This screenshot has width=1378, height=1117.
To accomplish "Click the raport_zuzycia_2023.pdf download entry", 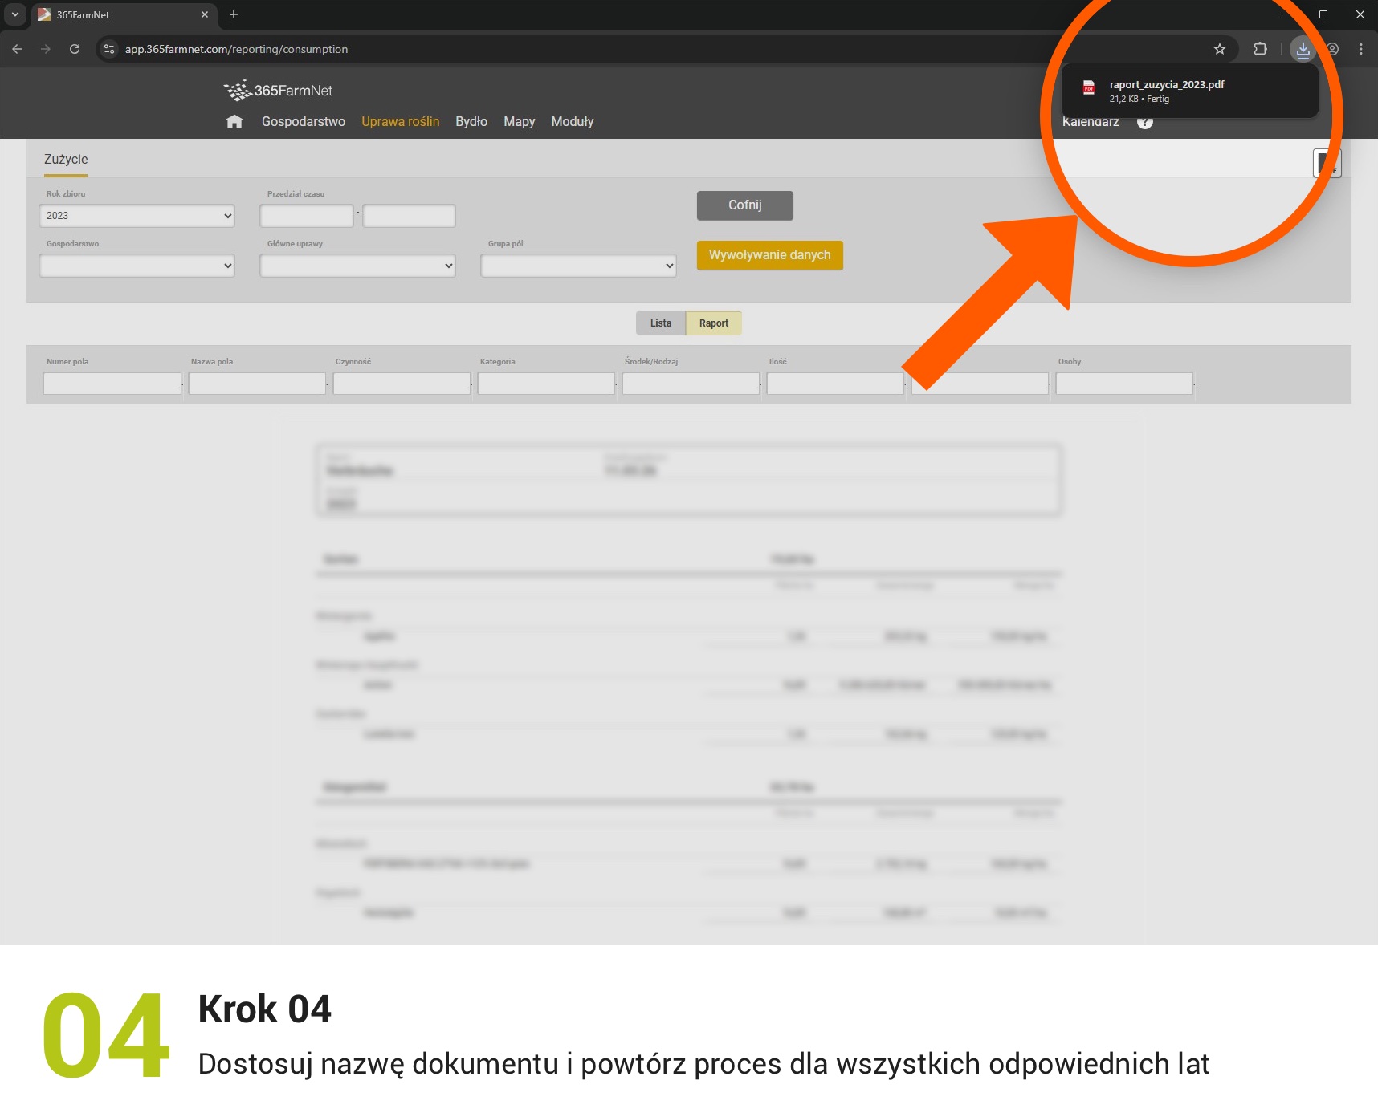I will tap(1180, 90).
